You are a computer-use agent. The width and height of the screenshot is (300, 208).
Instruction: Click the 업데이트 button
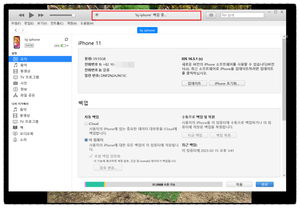[x=194, y=83]
